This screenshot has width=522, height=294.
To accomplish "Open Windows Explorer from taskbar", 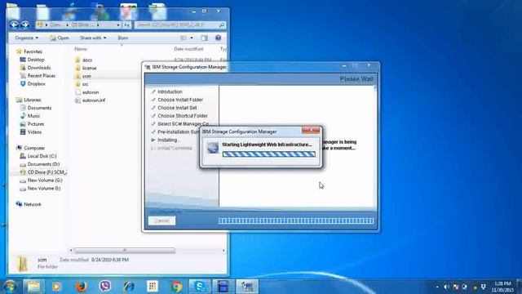I will click(x=33, y=287).
